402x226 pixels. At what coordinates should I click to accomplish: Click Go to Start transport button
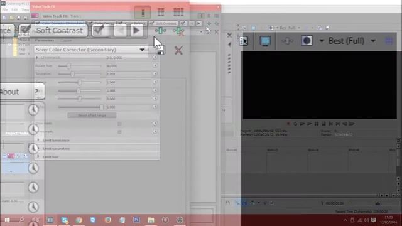331,124
